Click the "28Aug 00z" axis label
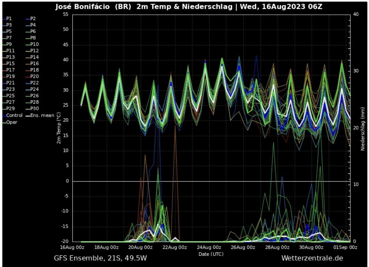Image resolution: width=369 pixels, height=267 pixels. 277,247
